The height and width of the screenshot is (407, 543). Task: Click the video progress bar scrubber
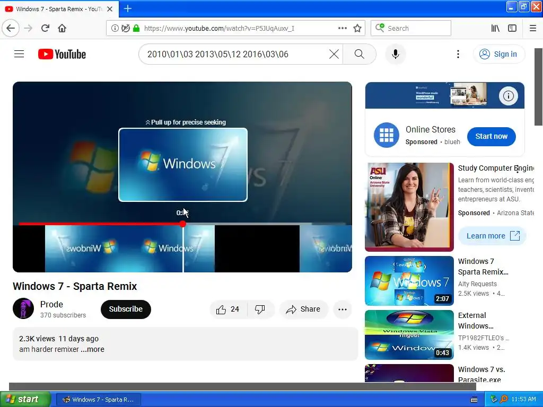182,224
